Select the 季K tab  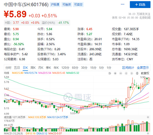pyautogui.click(x=48, y=67)
